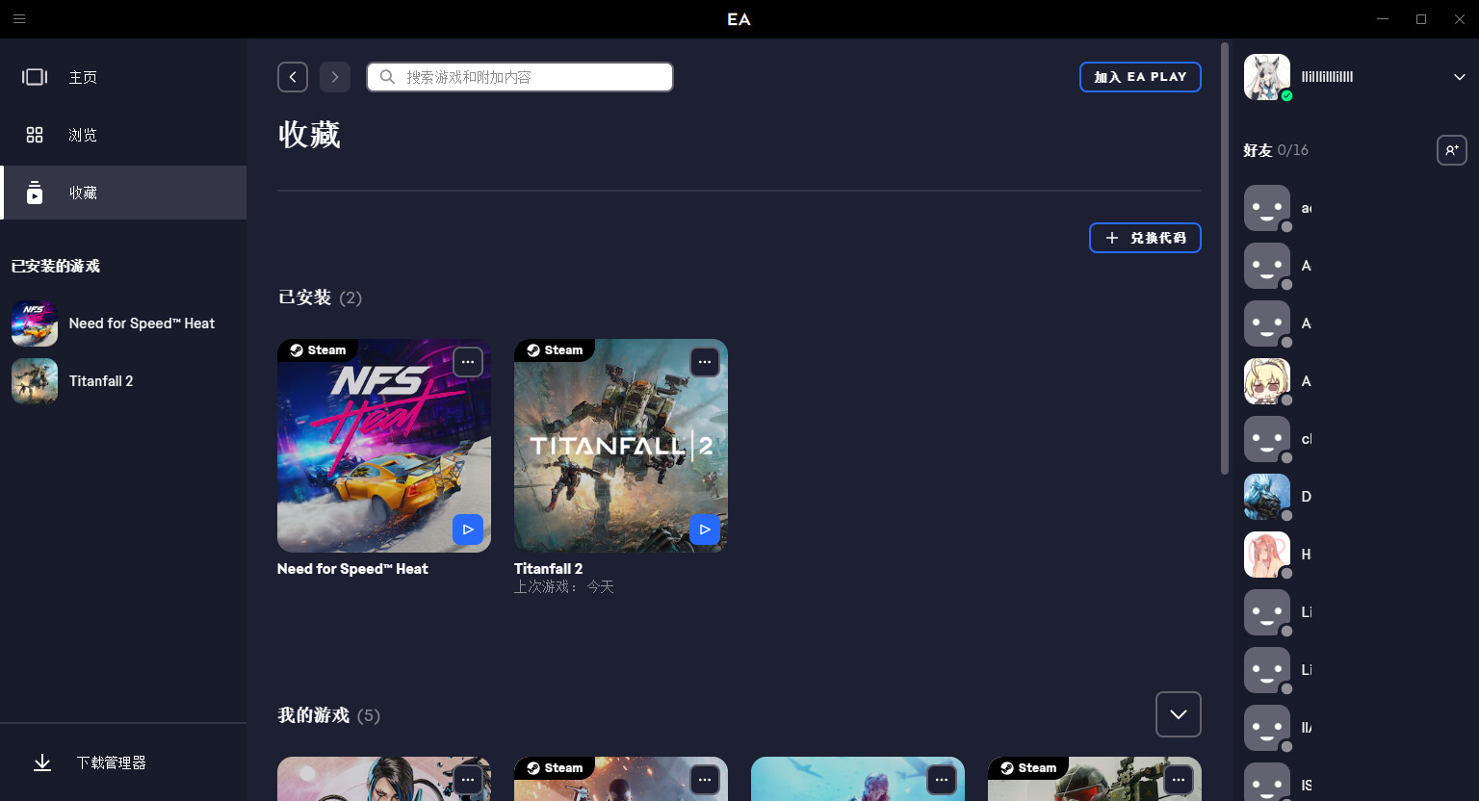Click the add friend icon button
This screenshot has width=1479, height=801.
tap(1452, 150)
